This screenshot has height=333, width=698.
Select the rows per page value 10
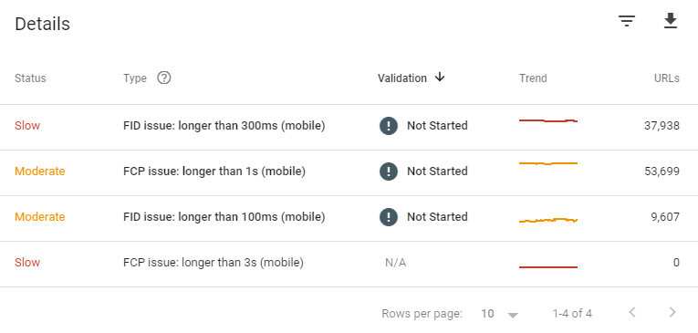tap(487, 314)
